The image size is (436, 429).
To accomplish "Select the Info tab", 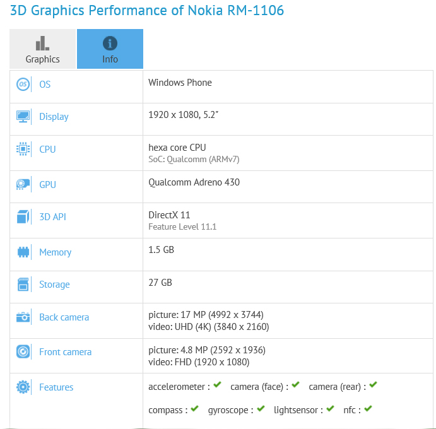I will pyautogui.click(x=110, y=49).
